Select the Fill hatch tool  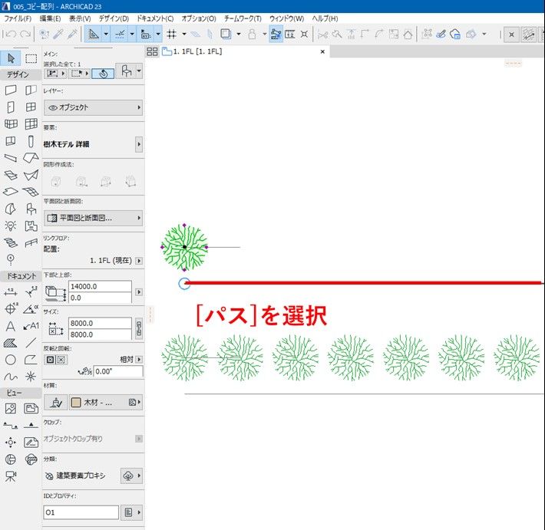tap(11, 343)
